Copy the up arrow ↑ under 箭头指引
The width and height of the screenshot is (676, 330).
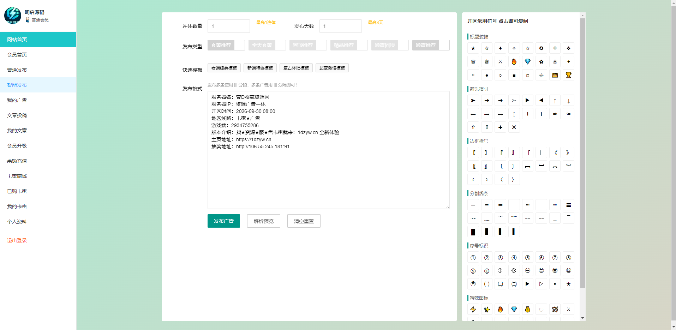click(x=555, y=100)
